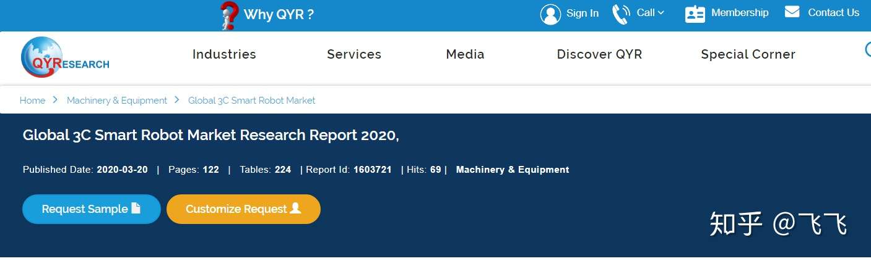Open the Media menu
The image size is (871, 261).
pyautogui.click(x=465, y=54)
